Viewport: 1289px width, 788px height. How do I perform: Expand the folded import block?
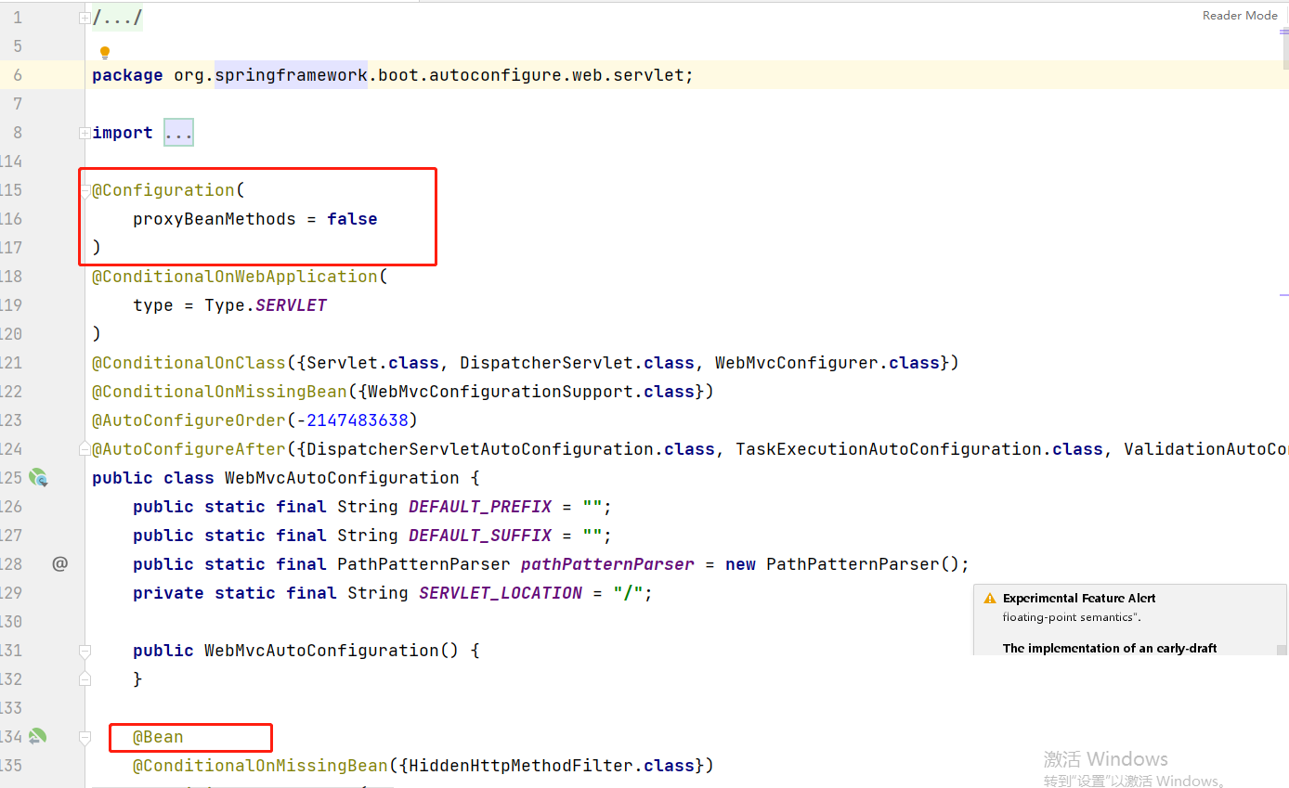point(85,133)
